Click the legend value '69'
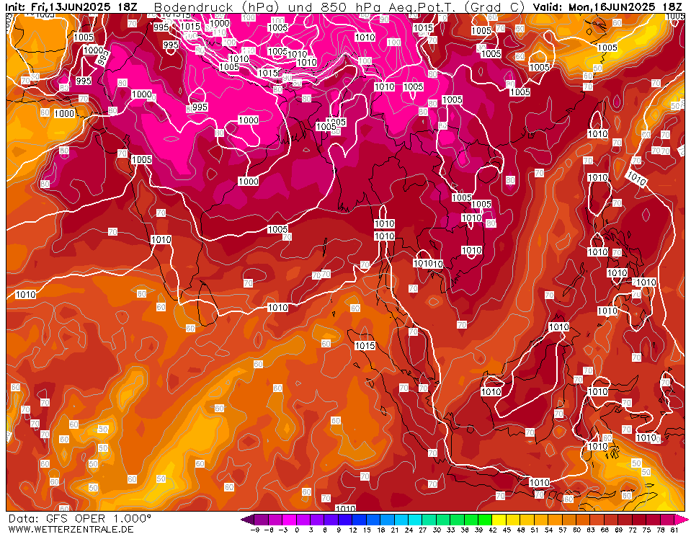Screen dimensions: 691x534 coord(620,530)
